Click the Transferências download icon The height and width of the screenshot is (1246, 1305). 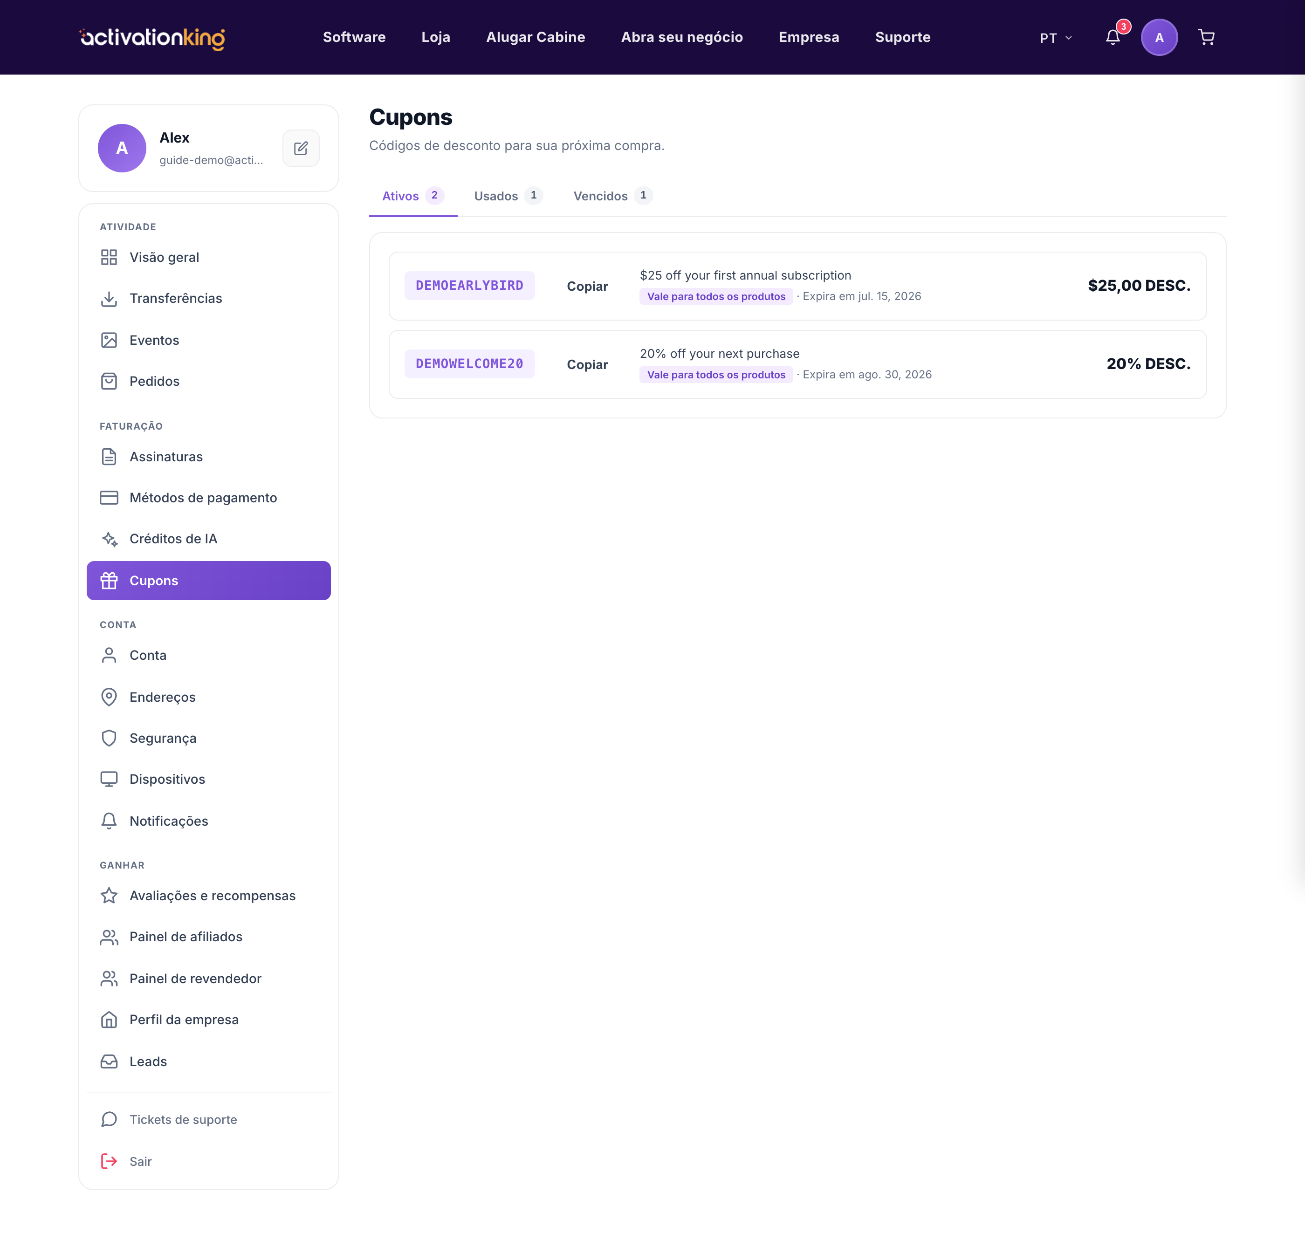pos(109,298)
